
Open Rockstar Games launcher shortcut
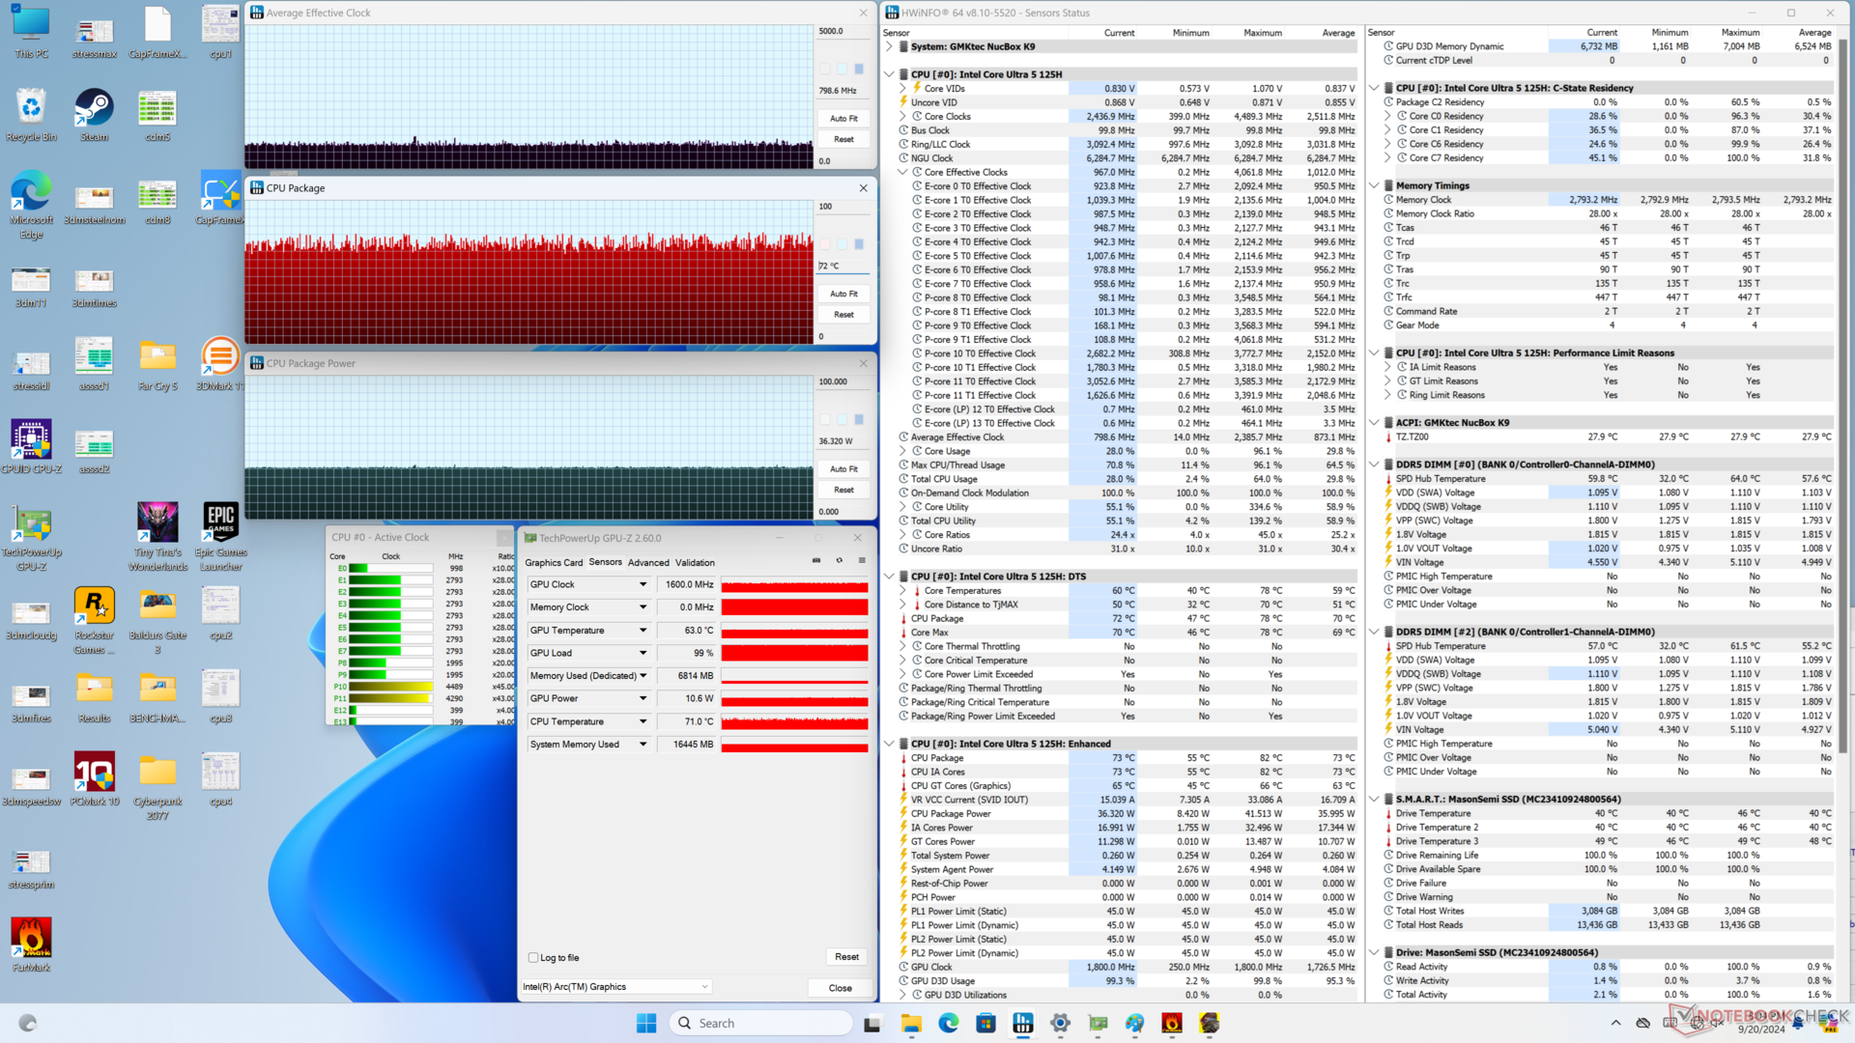(94, 620)
